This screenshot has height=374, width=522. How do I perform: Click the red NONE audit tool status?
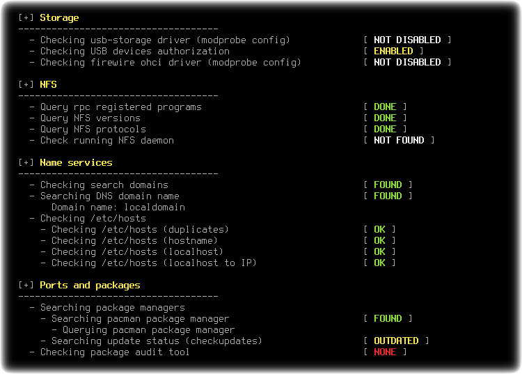pos(385,352)
